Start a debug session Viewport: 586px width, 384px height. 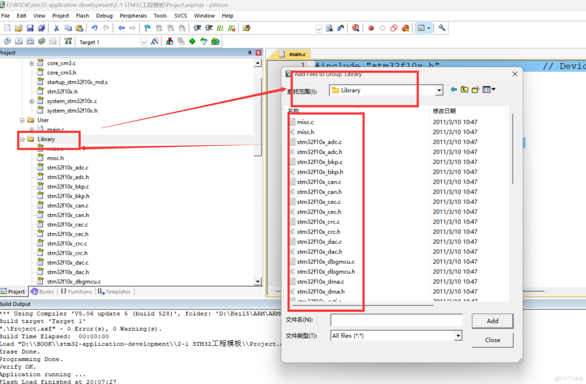coord(355,28)
